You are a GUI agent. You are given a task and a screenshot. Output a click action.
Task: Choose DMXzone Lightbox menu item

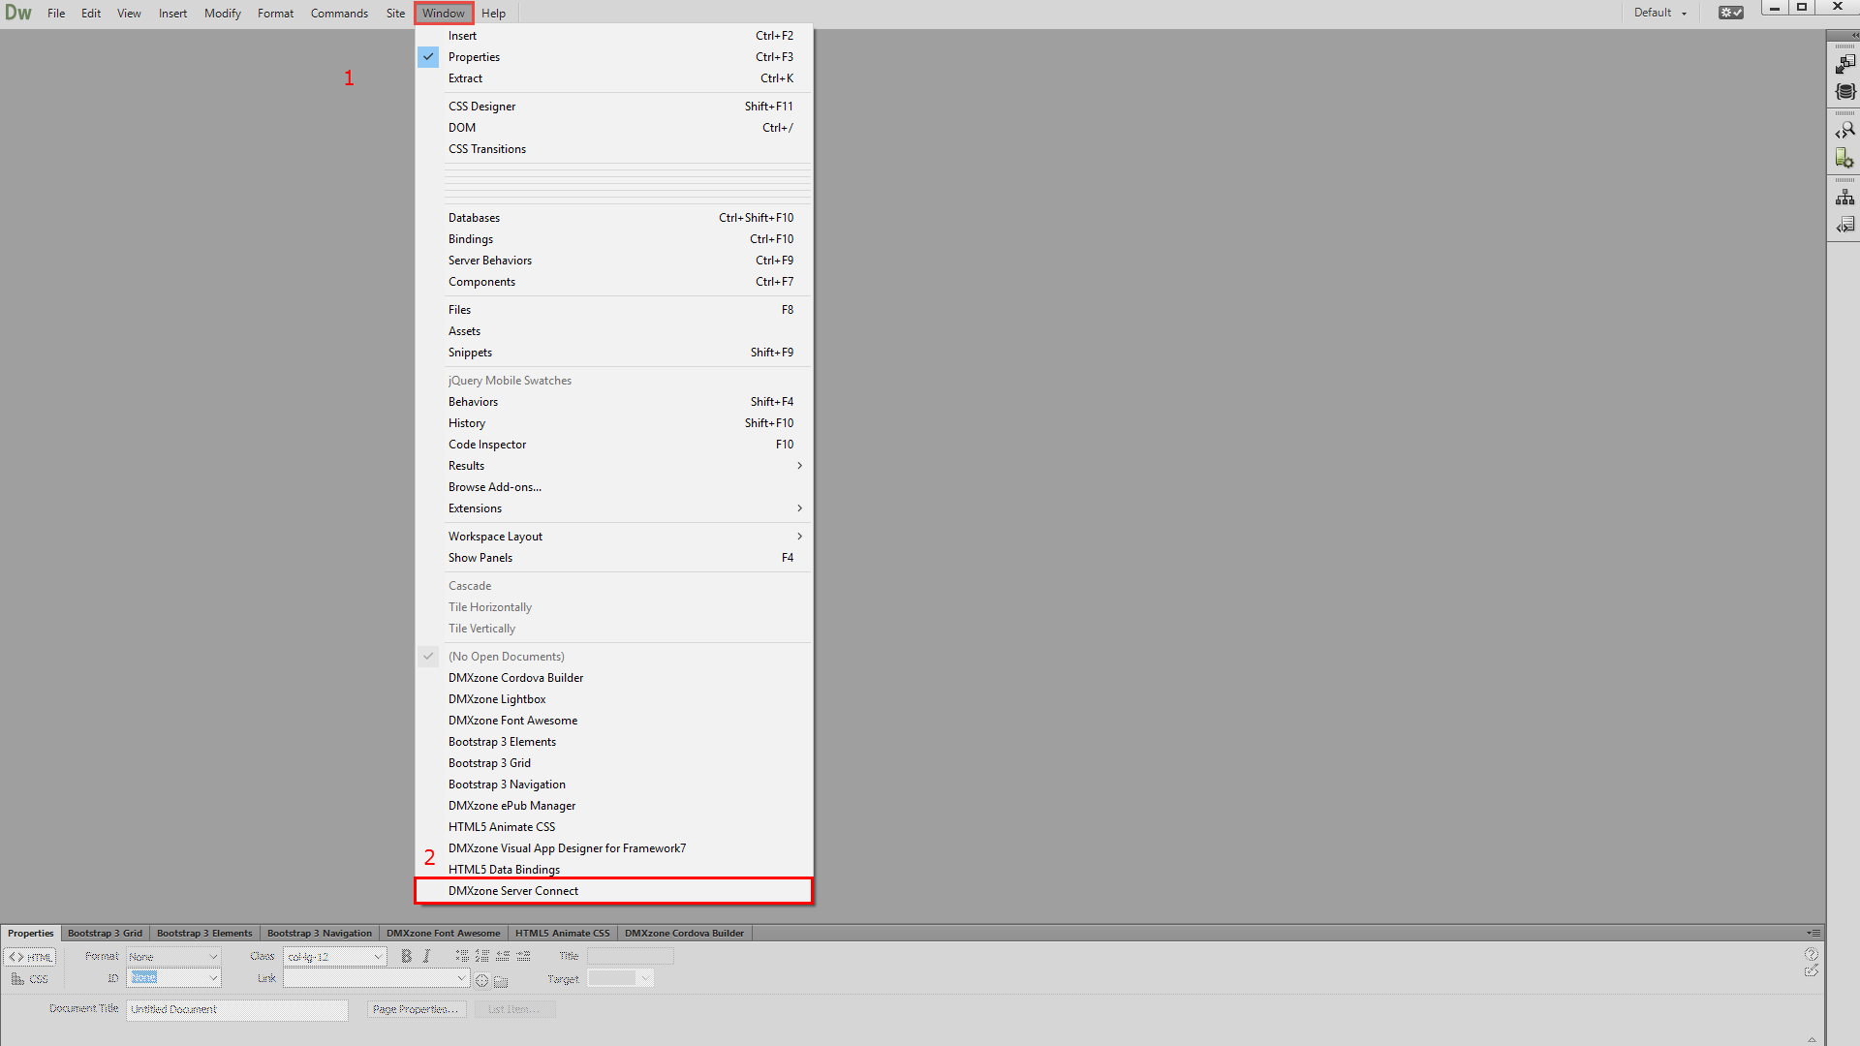[x=614, y=699]
